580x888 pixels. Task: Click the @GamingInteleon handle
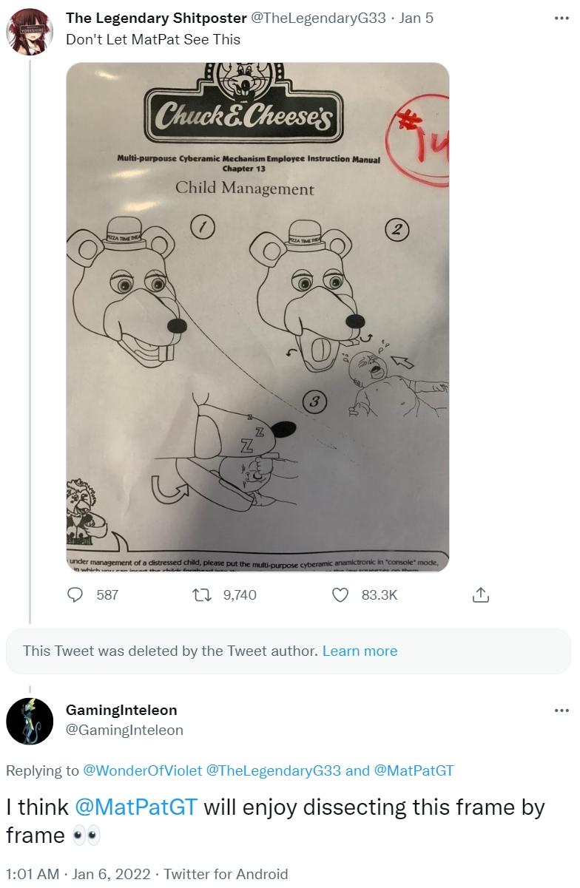[x=124, y=730]
